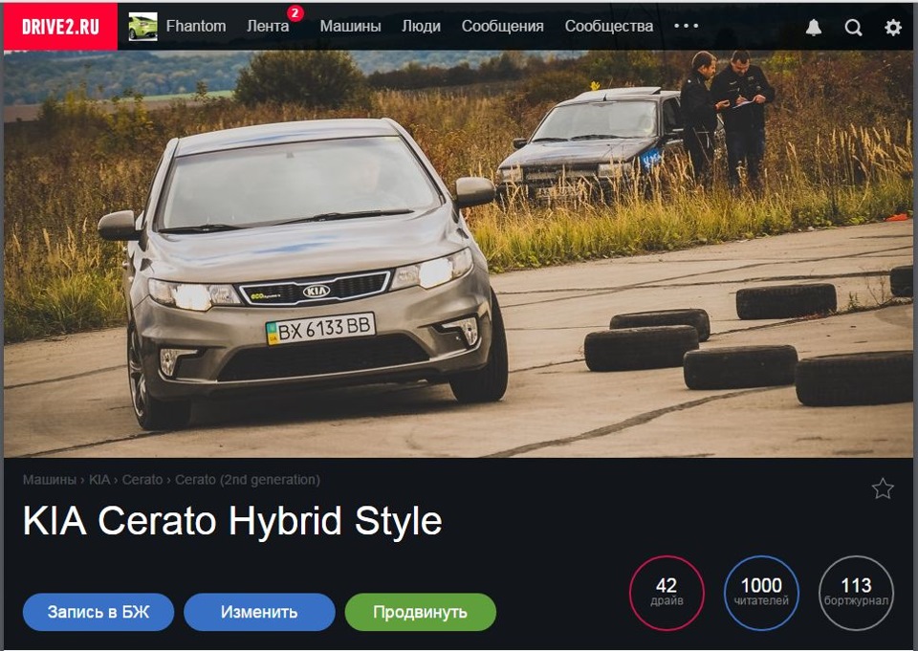Image resolution: width=918 pixels, height=651 pixels.
Task: Open notifications bell icon
Action: (813, 27)
